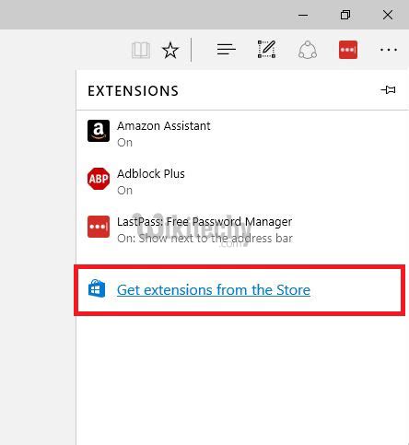Close the Edge window

click(x=388, y=15)
